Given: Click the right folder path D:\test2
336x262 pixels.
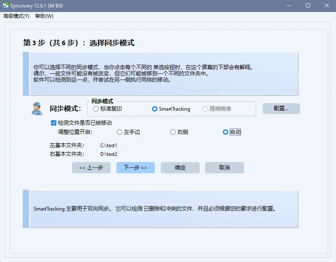Looking at the screenshot, I should [x=109, y=154].
